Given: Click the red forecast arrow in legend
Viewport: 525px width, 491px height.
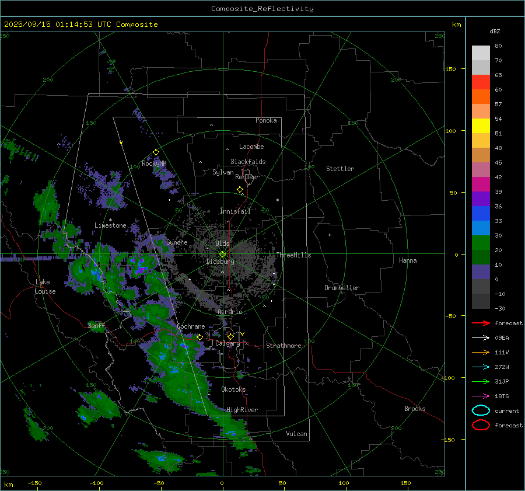Looking at the screenshot, I should tap(481, 323).
